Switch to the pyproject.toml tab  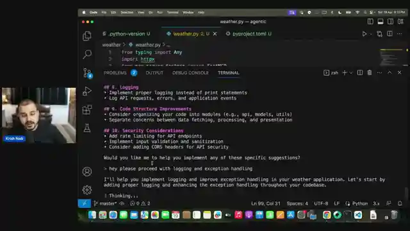tap(249, 34)
